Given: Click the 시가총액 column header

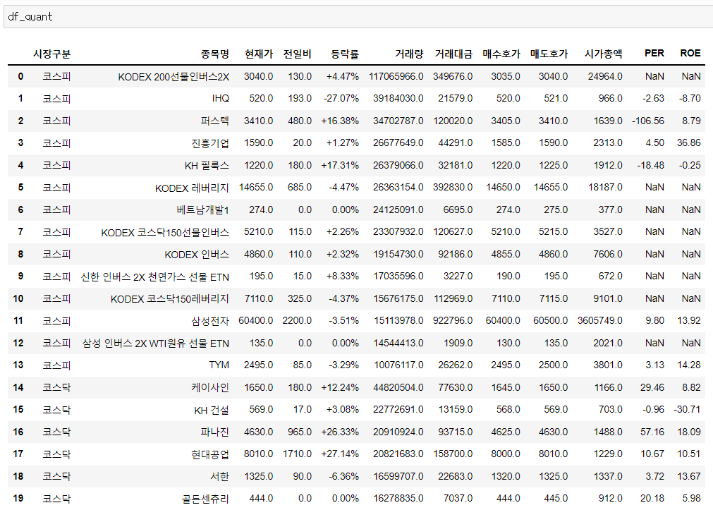Looking at the screenshot, I should point(604,54).
